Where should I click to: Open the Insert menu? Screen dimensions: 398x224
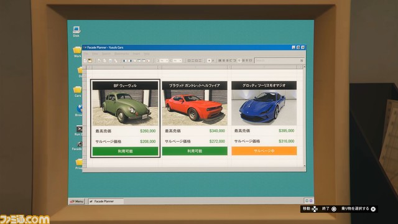(136, 54)
